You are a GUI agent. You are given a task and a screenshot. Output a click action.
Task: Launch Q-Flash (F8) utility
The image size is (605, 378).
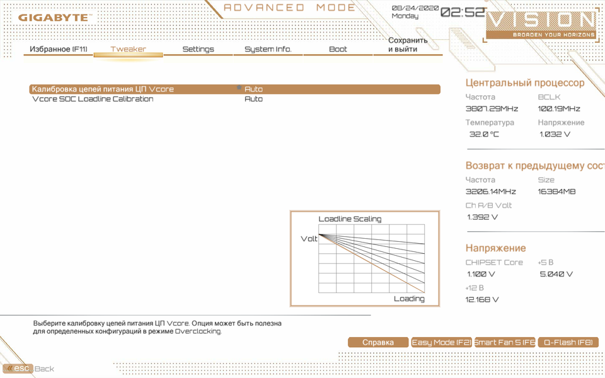tap(568, 343)
